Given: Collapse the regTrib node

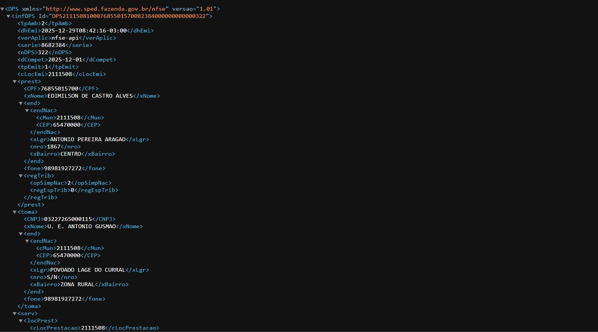Looking at the screenshot, I should pyautogui.click(x=21, y=176).
